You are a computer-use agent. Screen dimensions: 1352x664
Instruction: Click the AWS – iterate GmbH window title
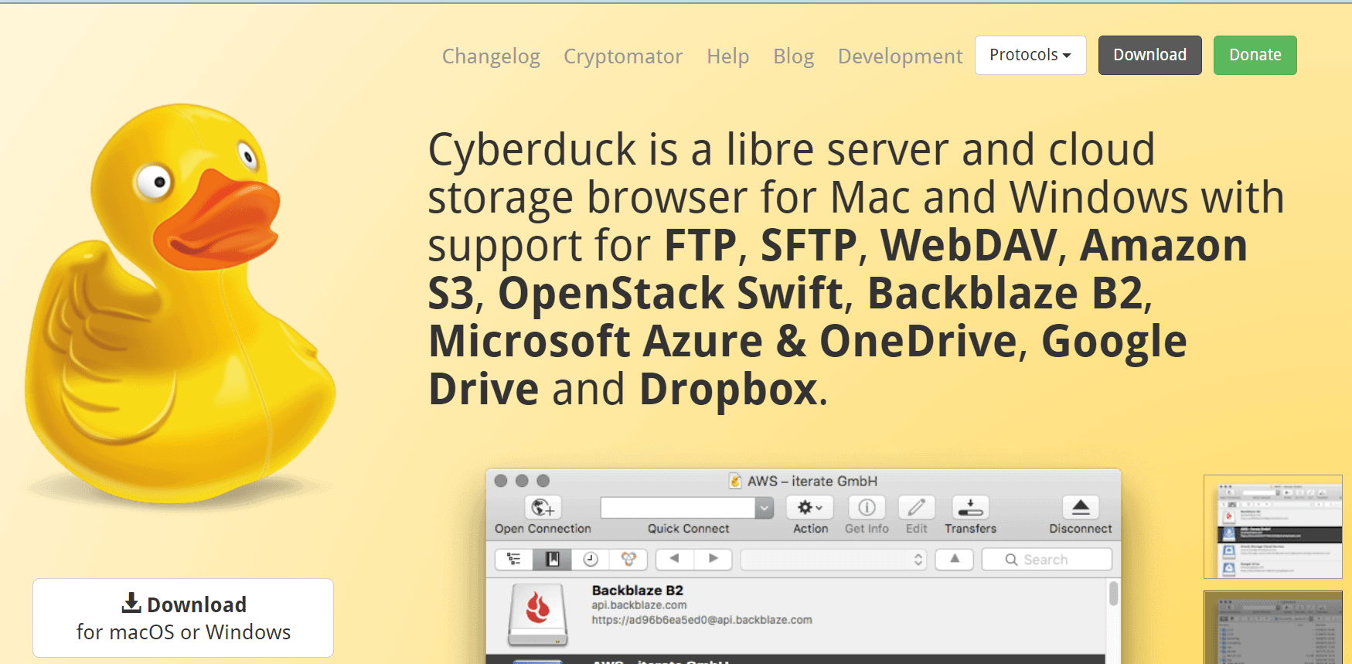[812, 481]
